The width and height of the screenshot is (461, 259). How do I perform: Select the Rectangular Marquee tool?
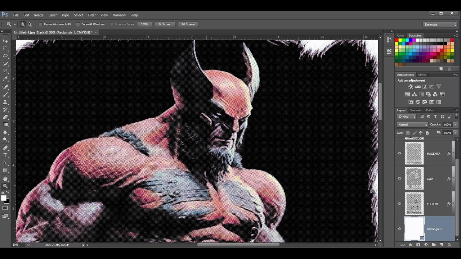(x=5, y=49)
